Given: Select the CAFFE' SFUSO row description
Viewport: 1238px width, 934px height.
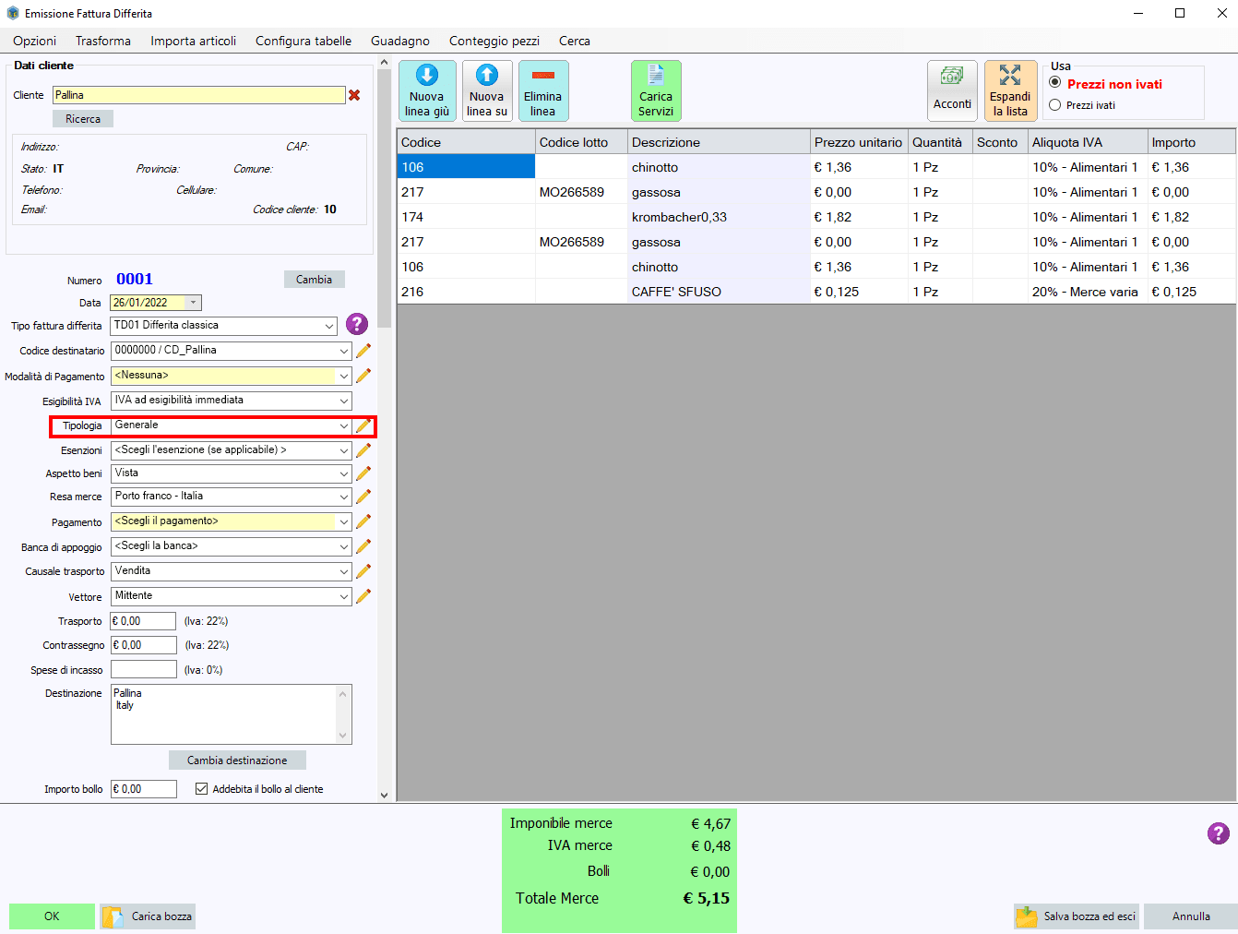Looking at the screenshot, I should point(719,292).
